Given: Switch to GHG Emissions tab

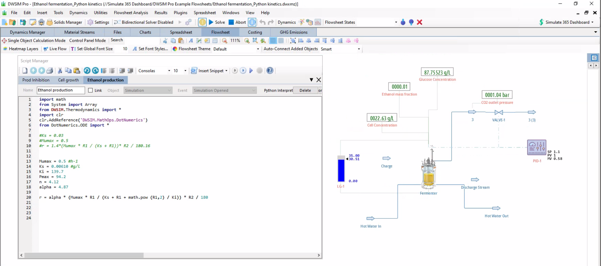Looking at the screenshot, I should coord(294,32).
